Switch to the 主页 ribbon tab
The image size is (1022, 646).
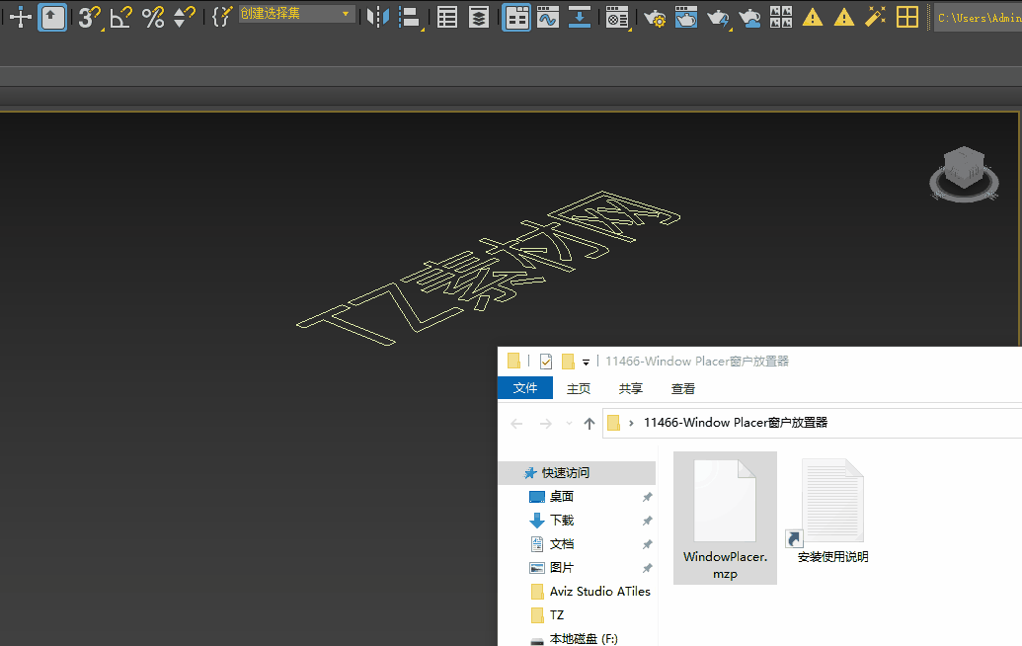click(x=579, y=388)
